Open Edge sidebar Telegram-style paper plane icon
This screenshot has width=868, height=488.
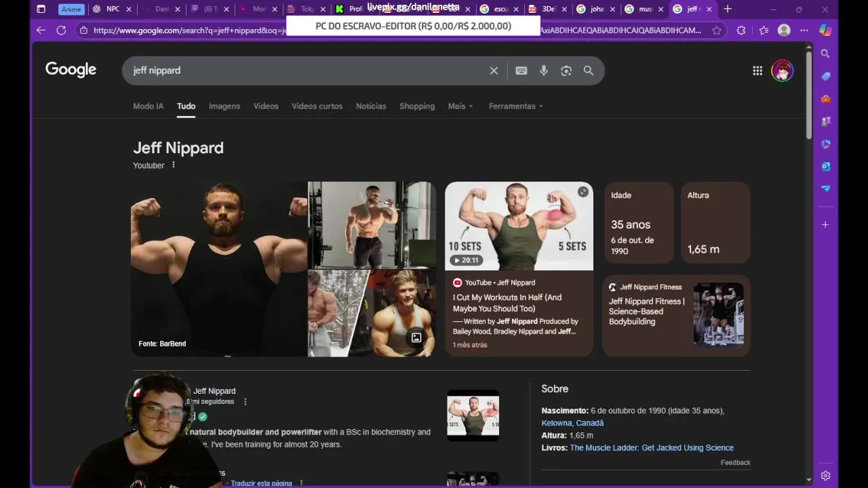(825, 188)
